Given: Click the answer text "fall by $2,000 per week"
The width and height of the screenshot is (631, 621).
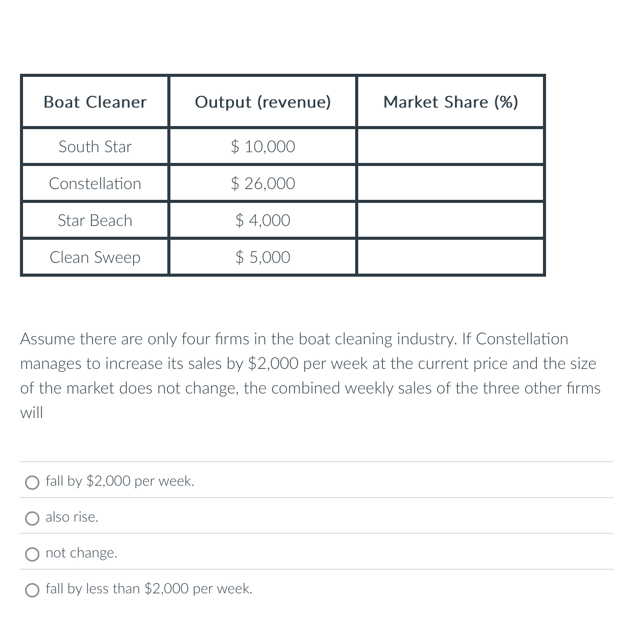Looking at the screenshot, I should 119,481.
